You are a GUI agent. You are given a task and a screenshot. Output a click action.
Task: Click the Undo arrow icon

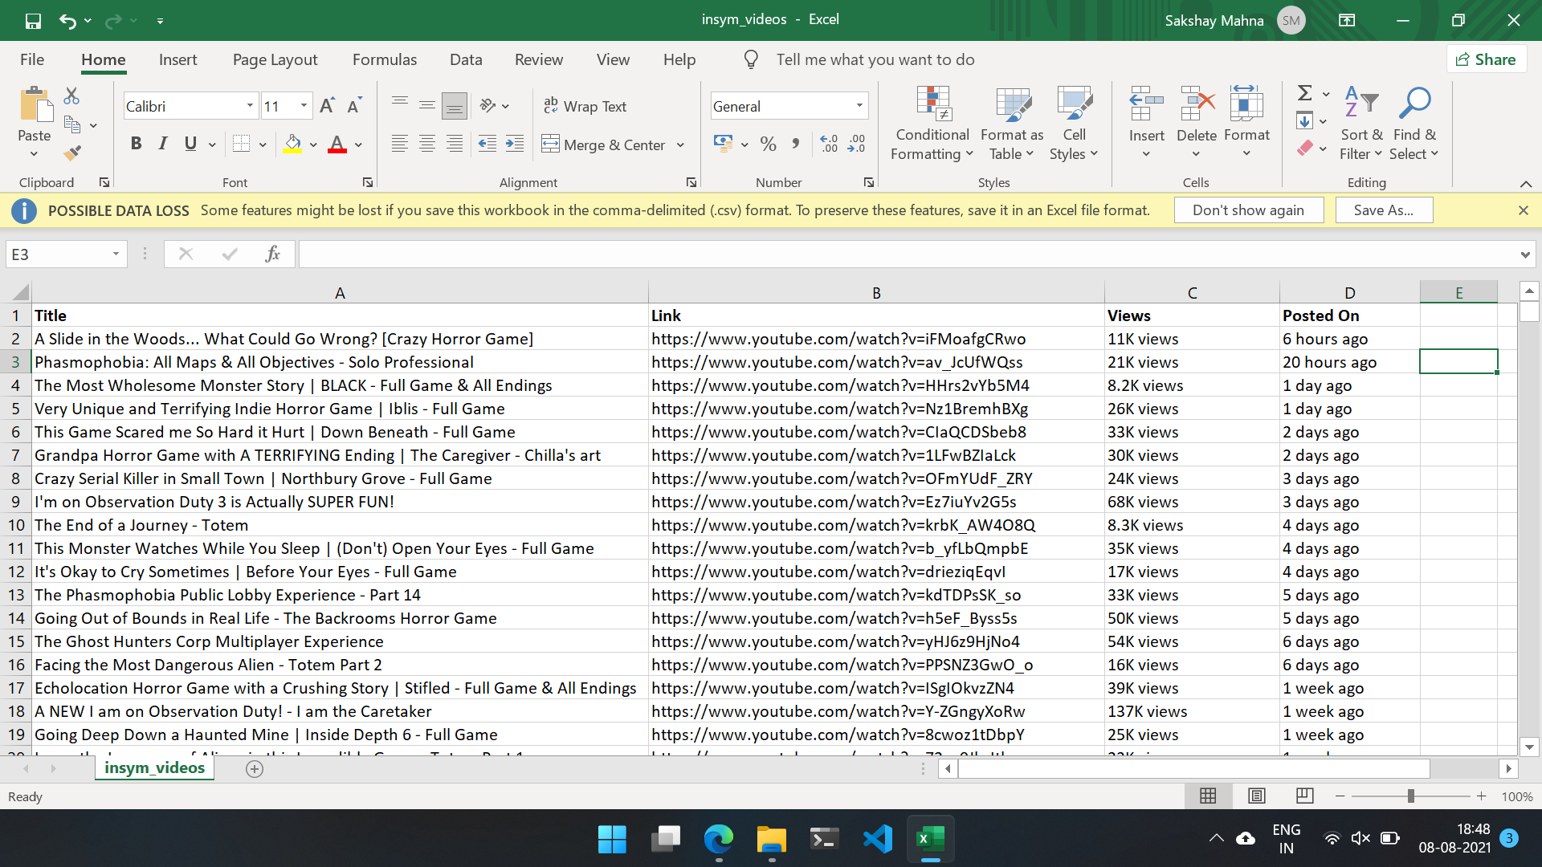pos(67,20)
